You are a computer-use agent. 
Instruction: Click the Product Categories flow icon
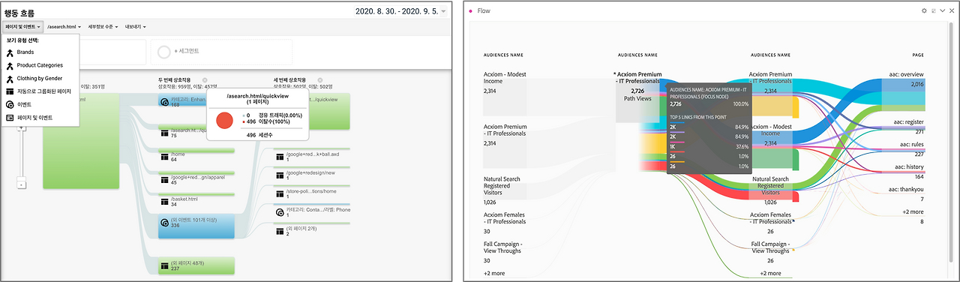click(x=10, y=65)
